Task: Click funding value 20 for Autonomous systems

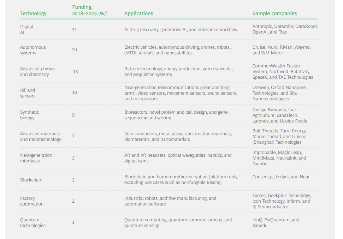Action: 75,50
